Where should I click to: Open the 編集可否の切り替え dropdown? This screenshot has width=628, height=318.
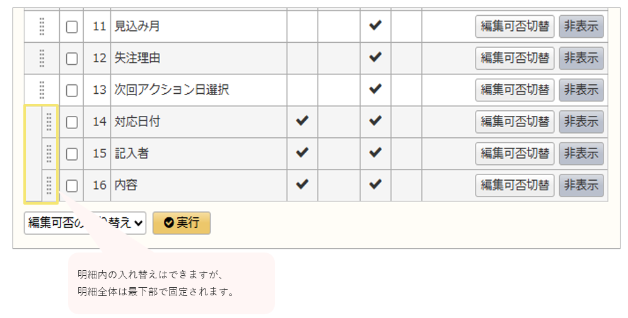[85, 223]
